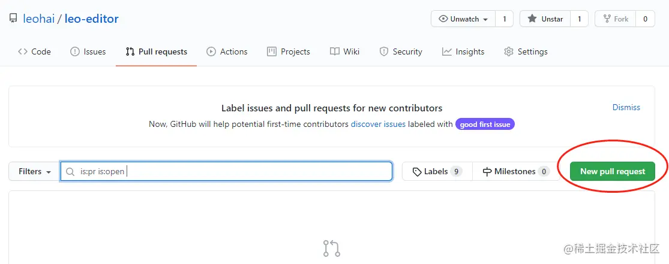This screenshot has width=669, height=264.
Task: Follow the discover issues link
Action: (378, 125)
